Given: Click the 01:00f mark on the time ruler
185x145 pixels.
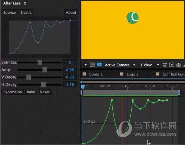Looking at the screenshot, I should pos(128,86).
